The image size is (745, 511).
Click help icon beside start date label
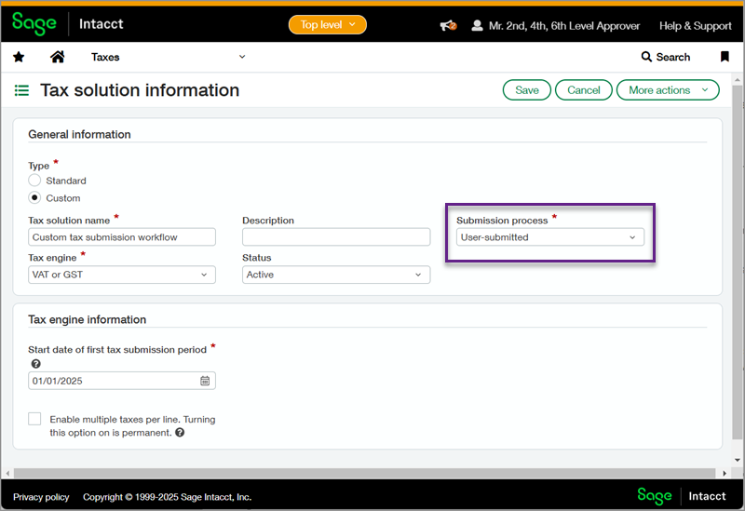(x=35, y=364)
